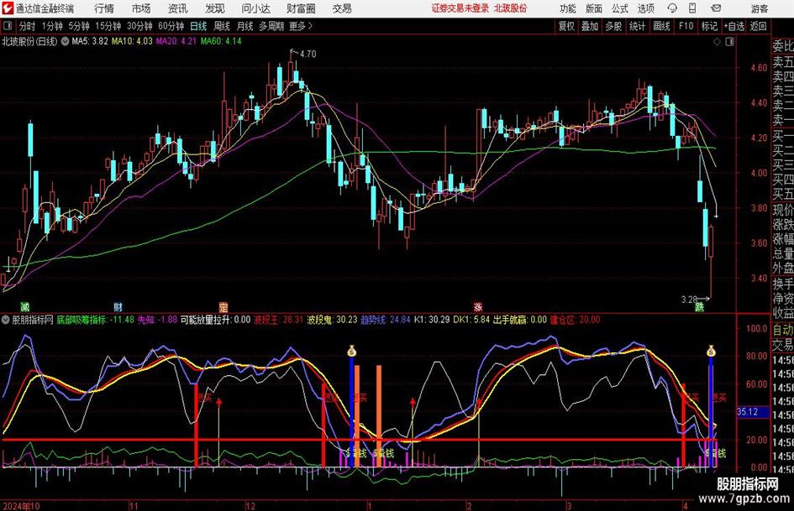Click 证券交易未登录 login link
This screenshot has height=511, width=794.
pos(460,8)
